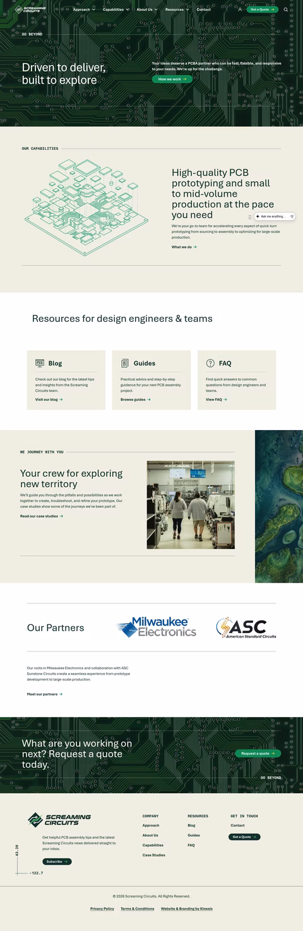Click the Ask me anything input field

[x=274, y=216]
